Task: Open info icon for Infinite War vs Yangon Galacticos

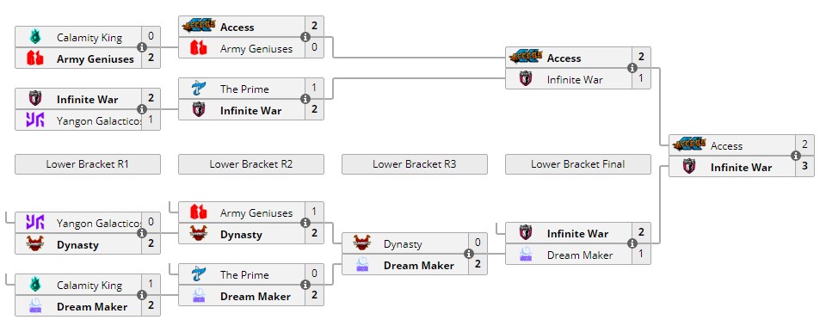Action: click(x=142, y=109)
